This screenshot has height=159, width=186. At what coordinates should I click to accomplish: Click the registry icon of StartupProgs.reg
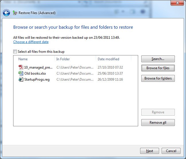coord(21,79)
